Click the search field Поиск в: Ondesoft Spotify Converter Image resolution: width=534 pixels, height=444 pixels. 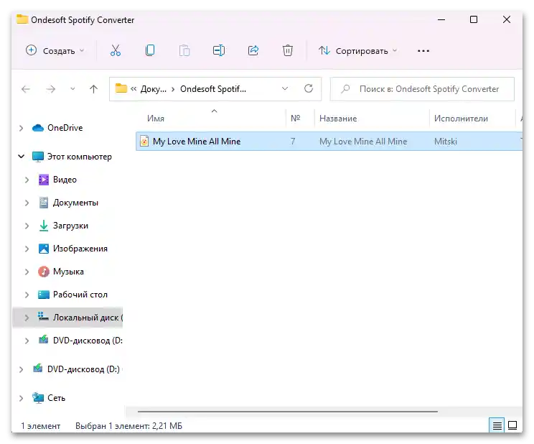tap(422, 89)
